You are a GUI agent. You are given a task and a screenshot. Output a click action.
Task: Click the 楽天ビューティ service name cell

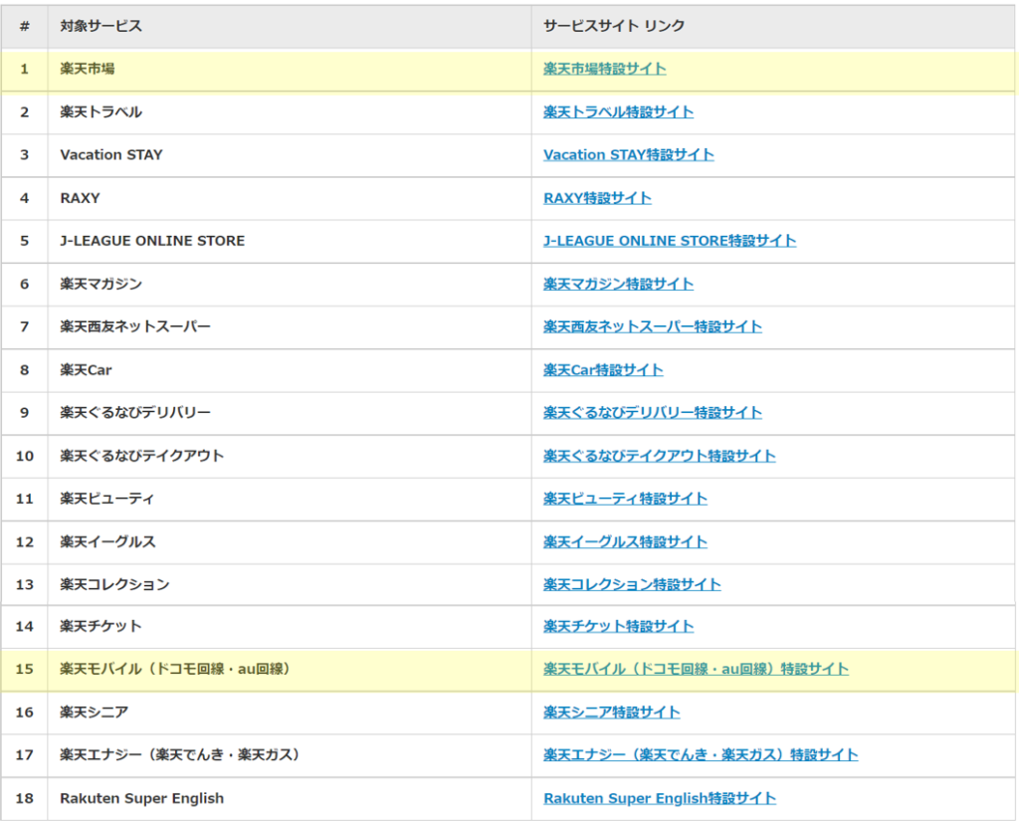point(290,500)
